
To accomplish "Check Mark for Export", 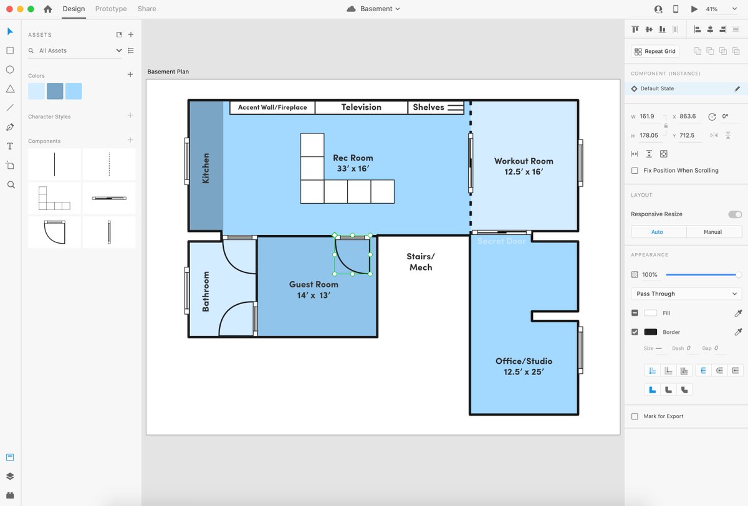I will click(635, 416).
